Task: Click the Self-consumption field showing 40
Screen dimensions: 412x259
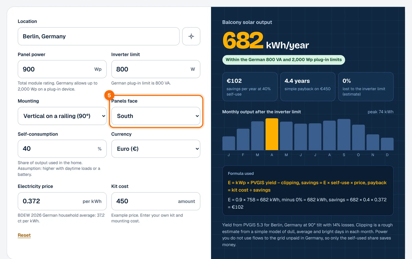Action: [x=62, y=149]
